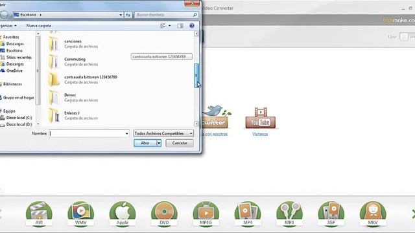This screenshot has height=233, width=415.
Task: Choose the Apple output format icon
Action: click(123, 214)
